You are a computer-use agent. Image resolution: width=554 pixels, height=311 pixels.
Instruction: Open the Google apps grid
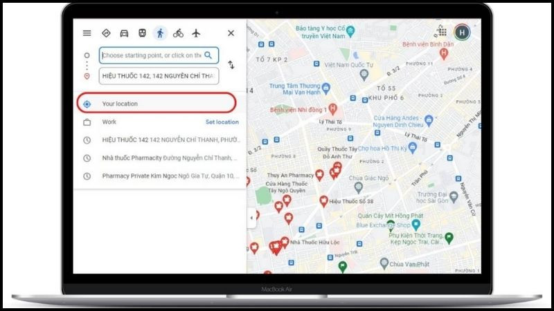pyautogui.click(x=442, y=32)
